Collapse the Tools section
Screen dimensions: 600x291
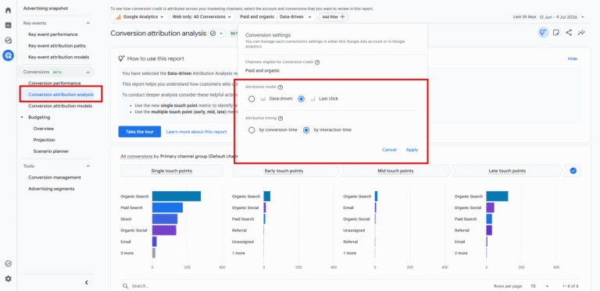pyautogui.click(x=88, y=166)
